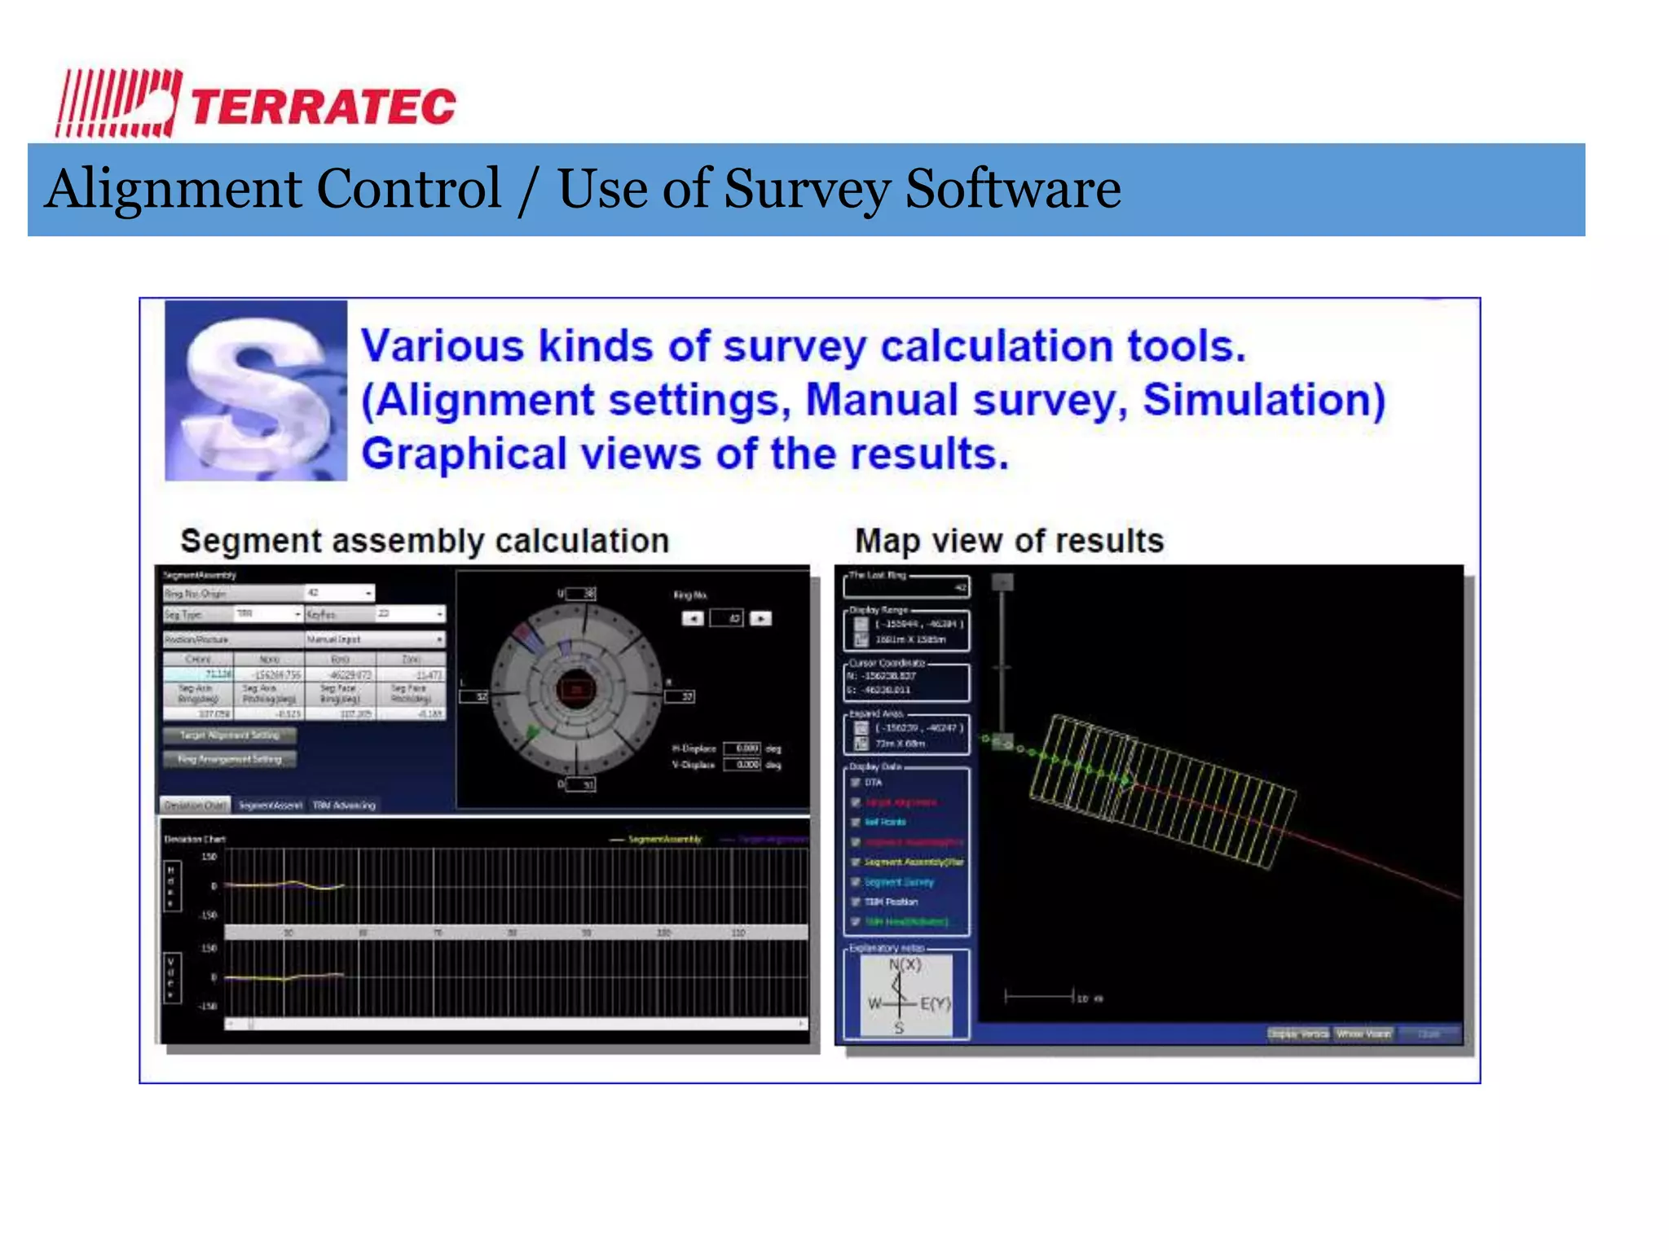
Task: Click the deviation chart scrollbar right arrow
Action: [x=802, y=1024]
